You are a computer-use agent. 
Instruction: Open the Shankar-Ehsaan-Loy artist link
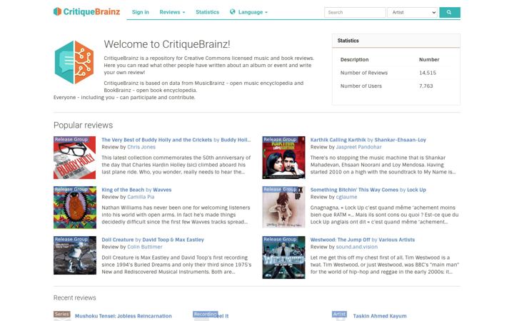(x=400, y=140)
